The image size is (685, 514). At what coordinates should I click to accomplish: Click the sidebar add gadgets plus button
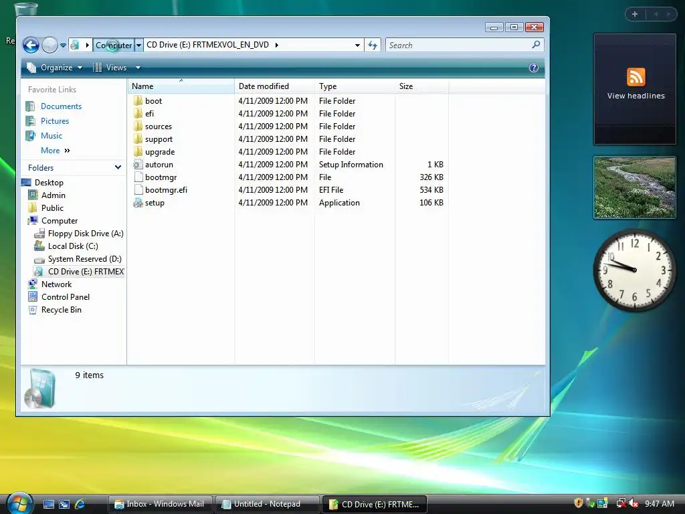click(x=635, y=14)
